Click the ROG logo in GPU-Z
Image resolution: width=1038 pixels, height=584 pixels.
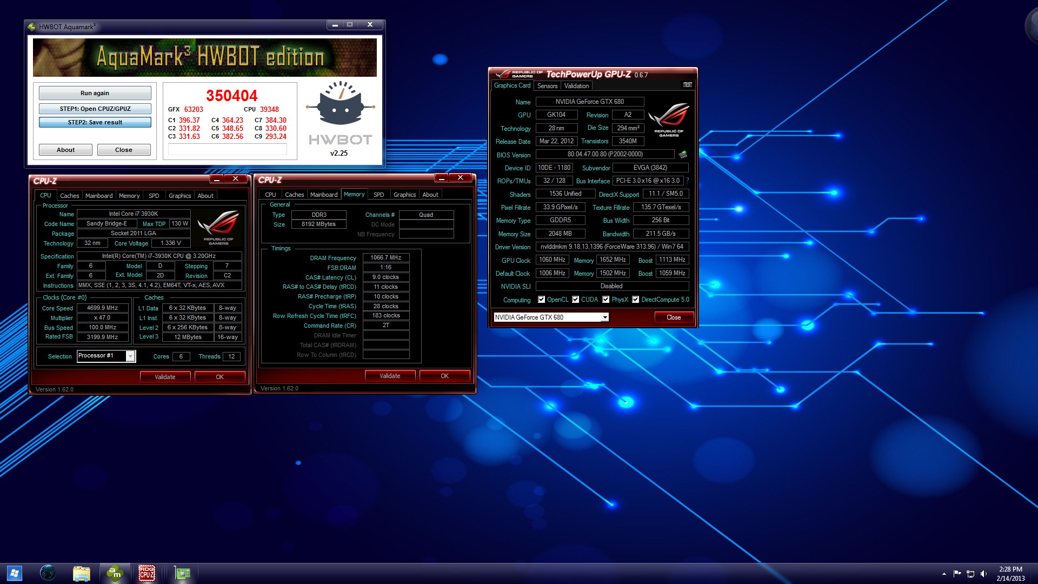coord(669,119)
